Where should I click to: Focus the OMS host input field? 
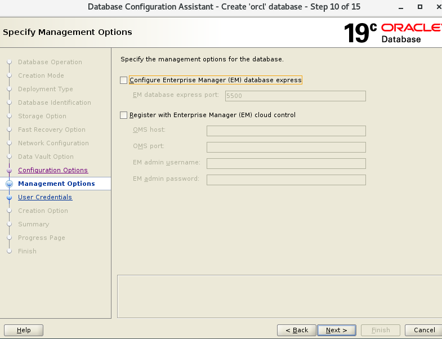(x=286, y=131)
